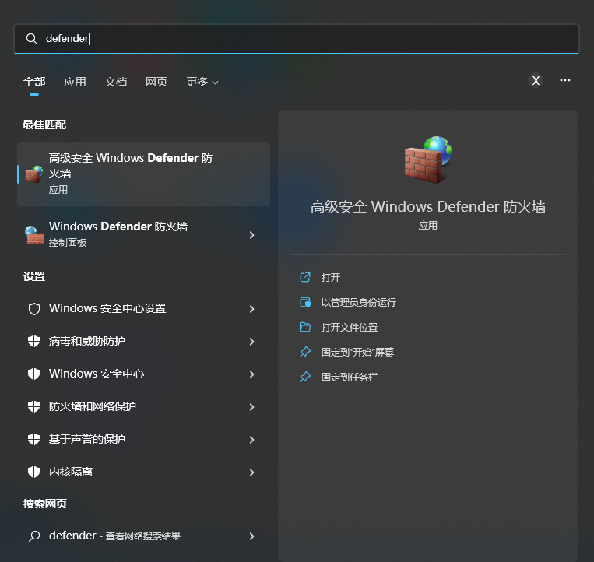Expand chevron for 病毒和威胁防护
The width and height of the screenshot is (594, 562).
[x=251, y=342]
